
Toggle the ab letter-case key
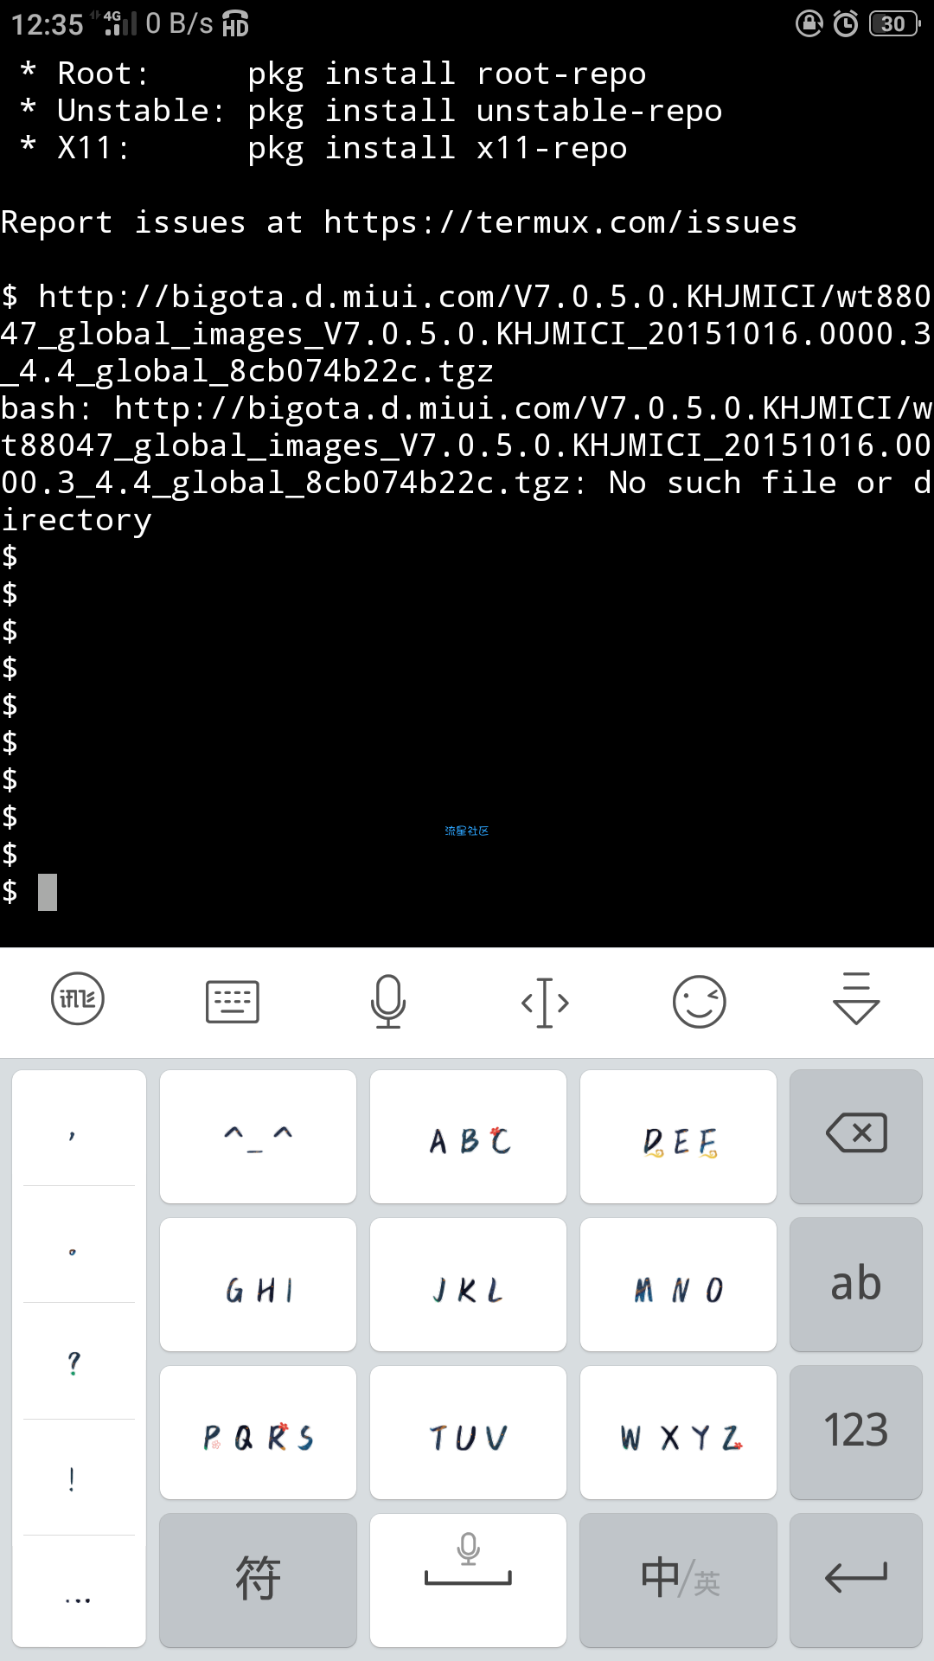856,1284
